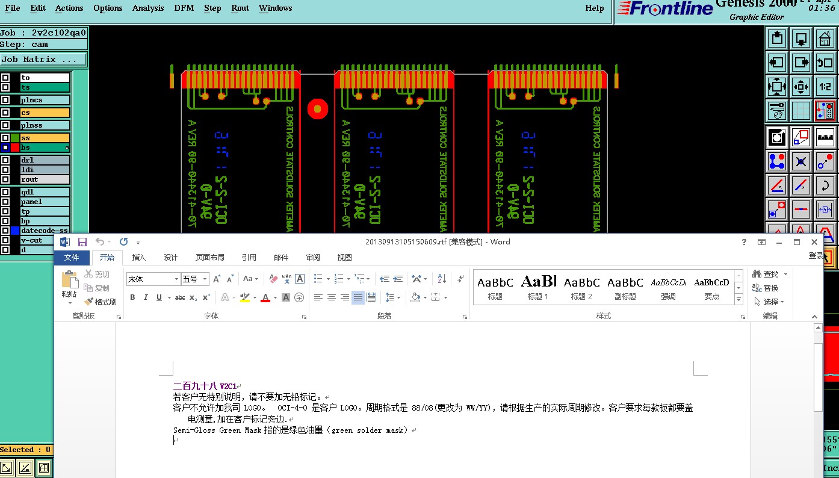Click the Job Matrix button
This screenshot has width=839, height=478.
[43, 60]
